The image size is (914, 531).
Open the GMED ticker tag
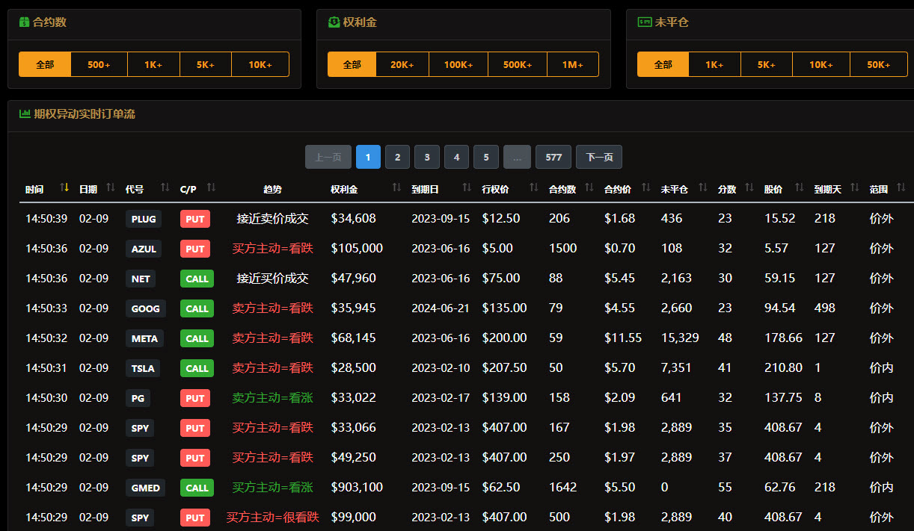146,488
